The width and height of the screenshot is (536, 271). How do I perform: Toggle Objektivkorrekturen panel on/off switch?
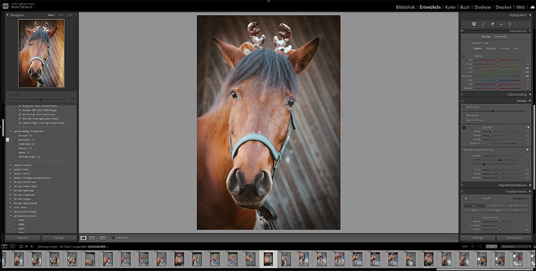tap(462, 185)
